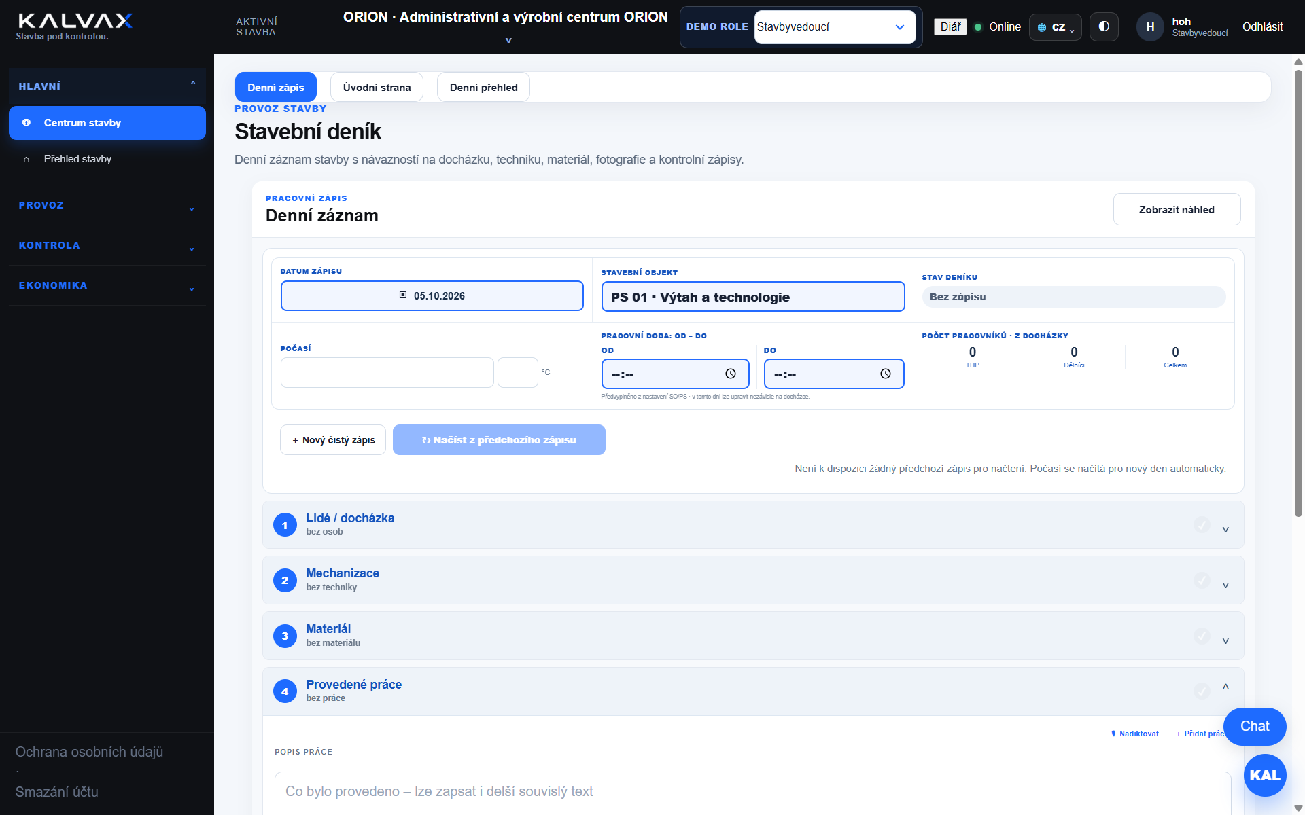
Task: Toggle the dark/light theme icon
Action: coord(1104,26)
